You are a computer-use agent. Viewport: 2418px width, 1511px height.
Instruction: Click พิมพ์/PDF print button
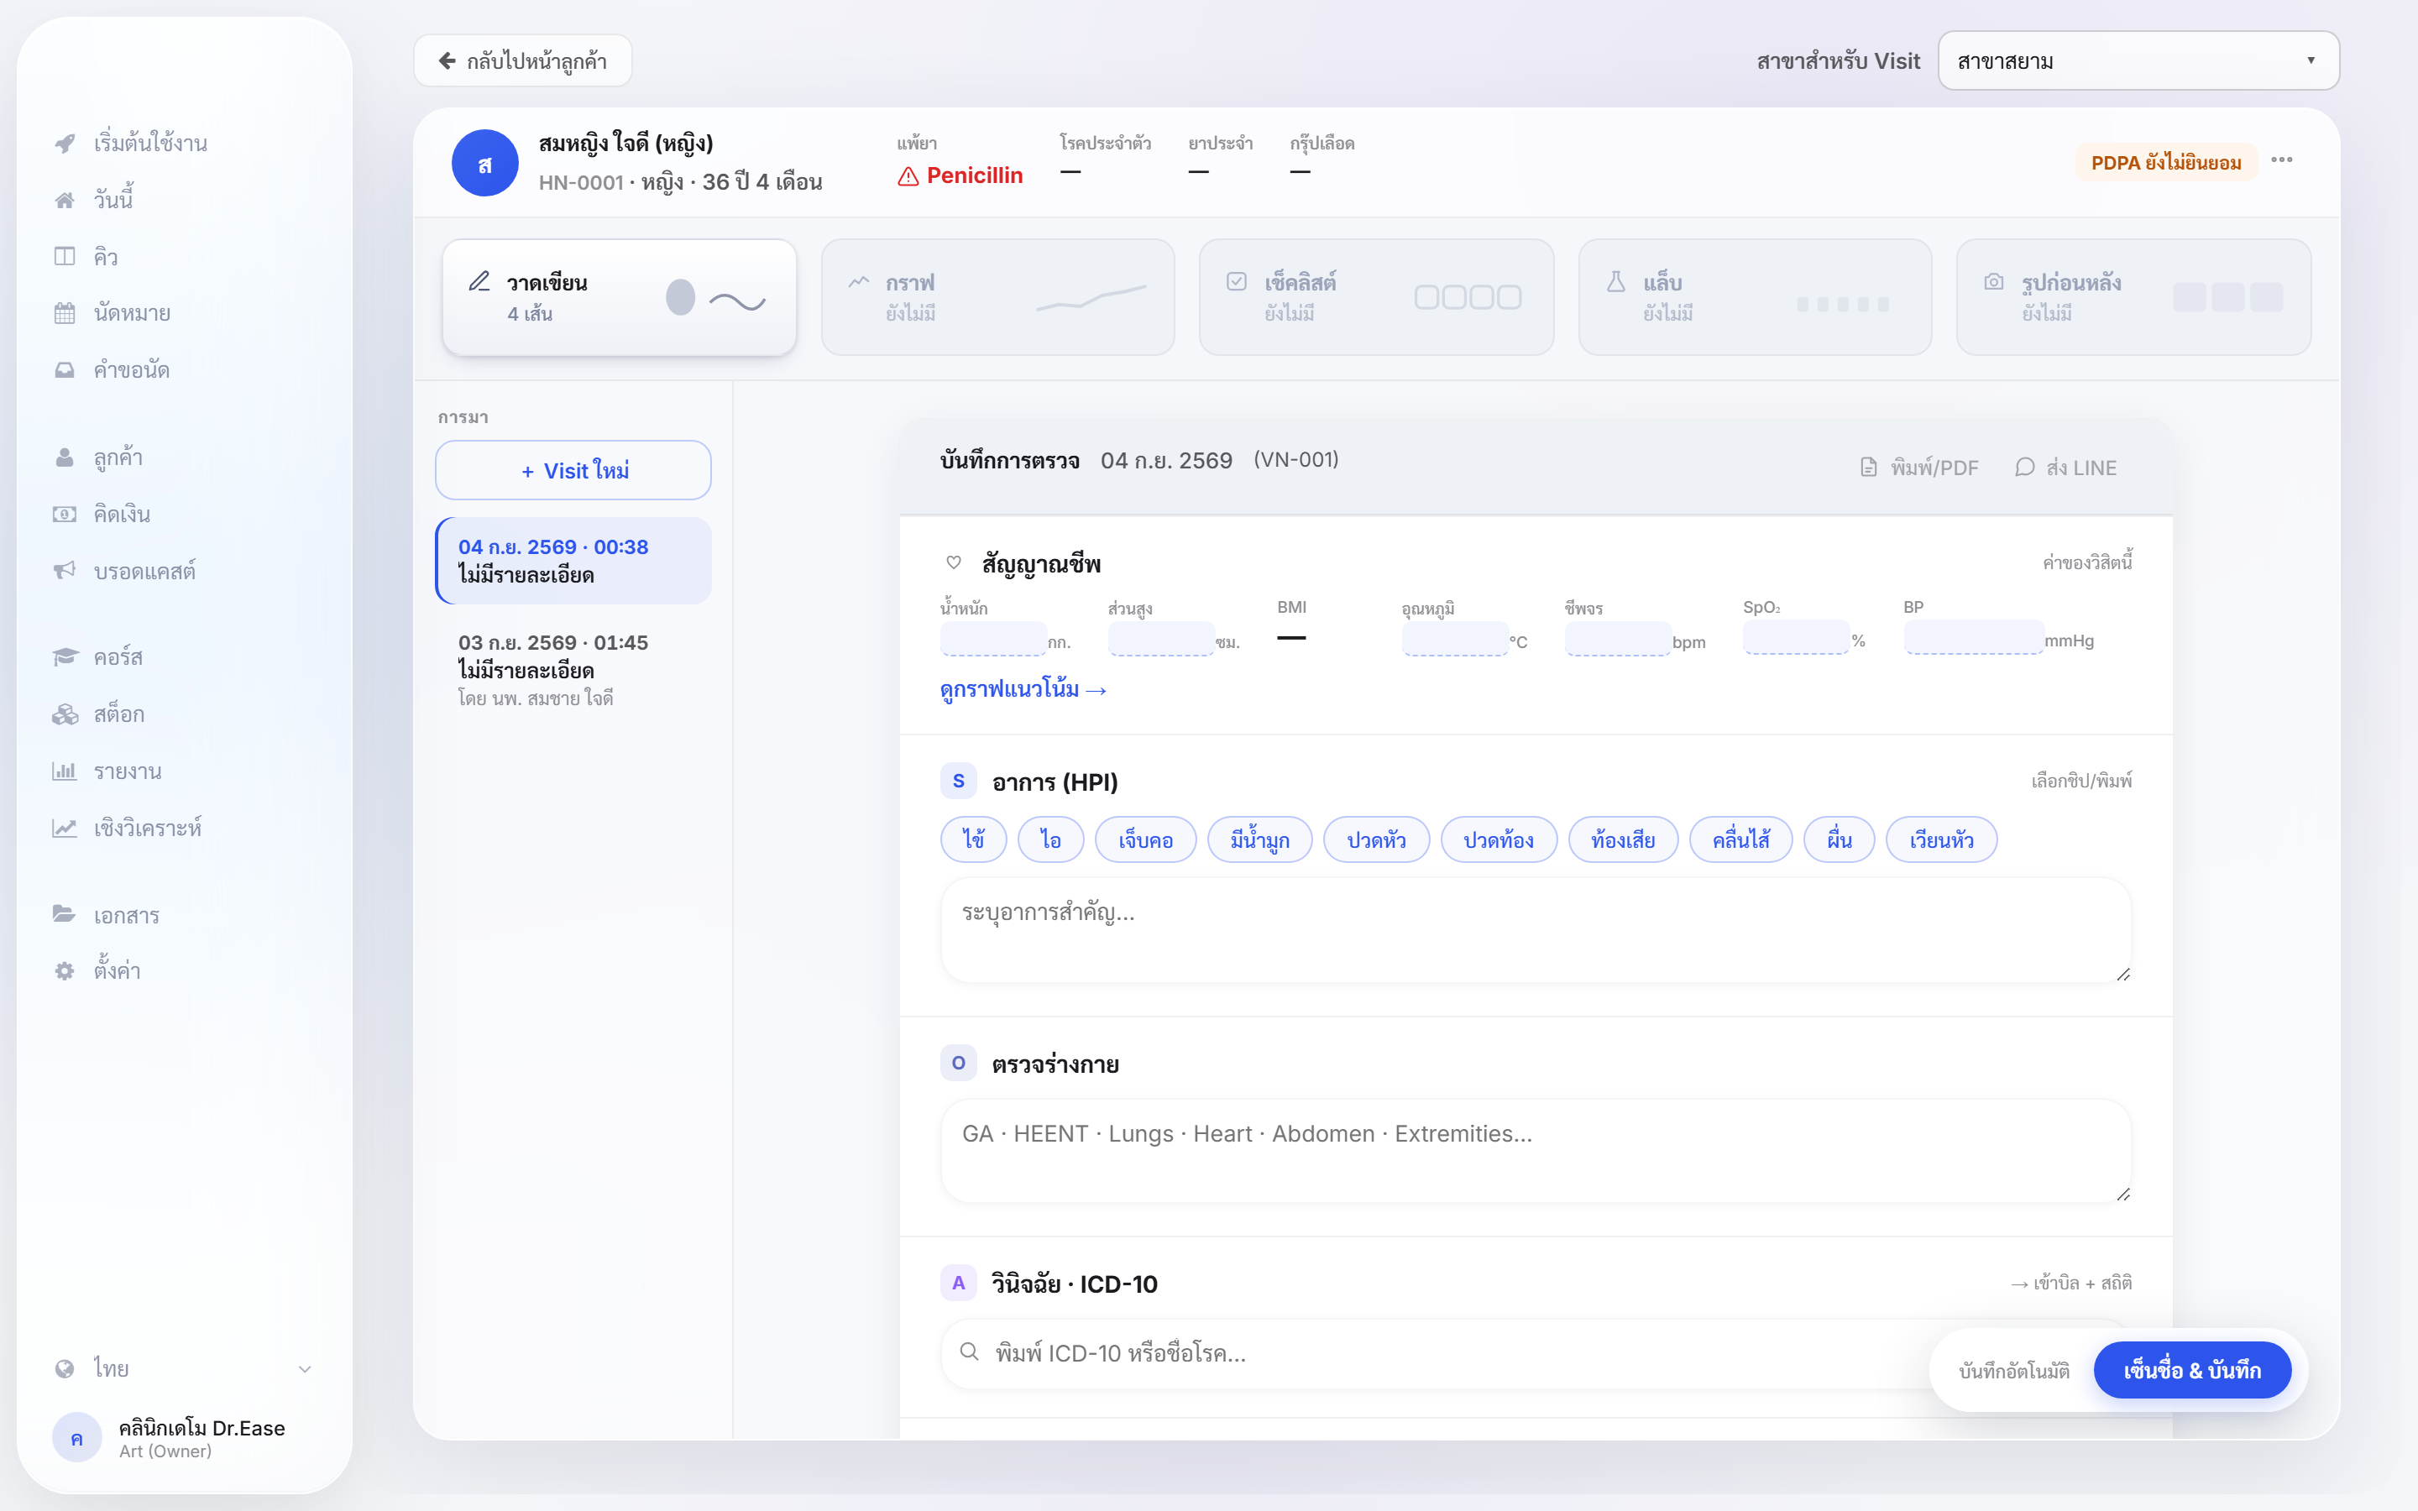tap(1919, 468)
